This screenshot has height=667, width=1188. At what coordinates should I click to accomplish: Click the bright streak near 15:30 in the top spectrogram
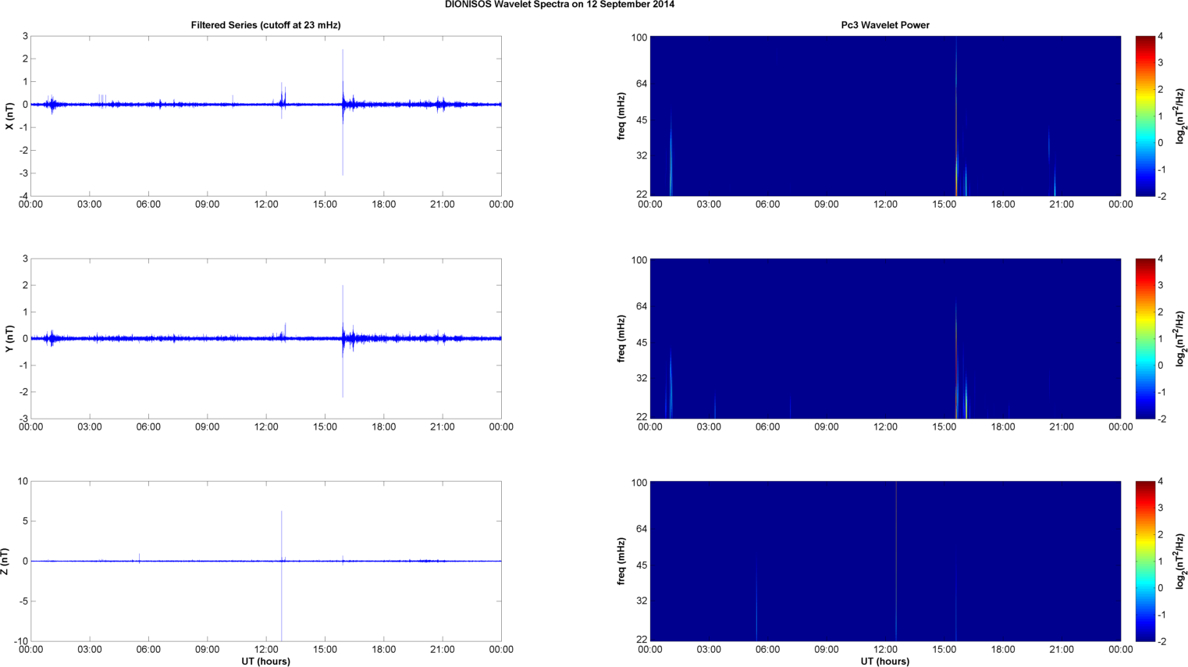956,116
